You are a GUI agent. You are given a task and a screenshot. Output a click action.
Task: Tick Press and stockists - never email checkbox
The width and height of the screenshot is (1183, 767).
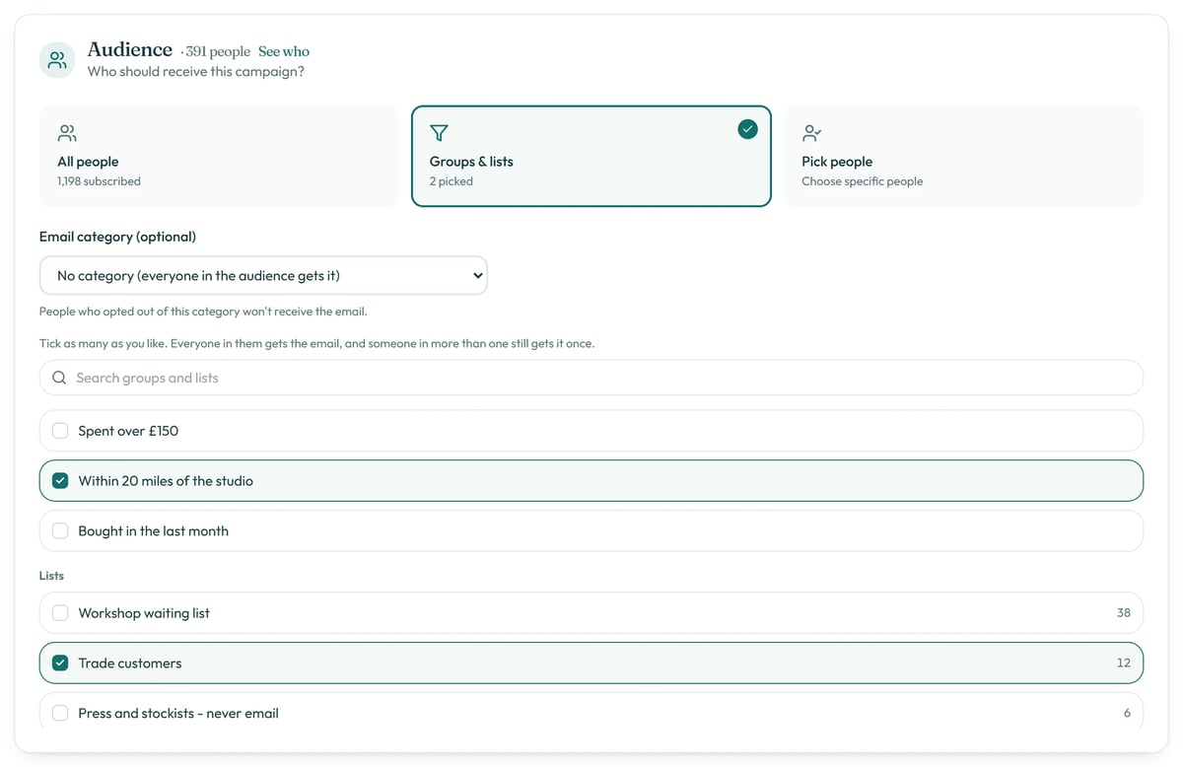(60, 714)
